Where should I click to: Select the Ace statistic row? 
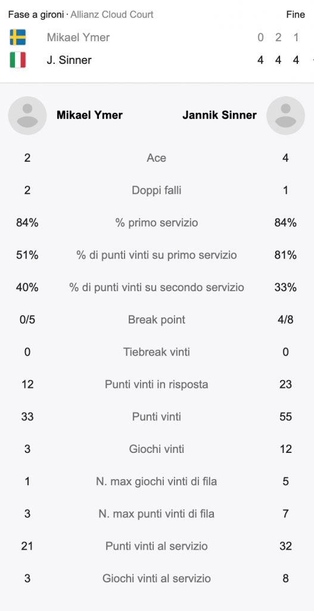coord(157,158)
